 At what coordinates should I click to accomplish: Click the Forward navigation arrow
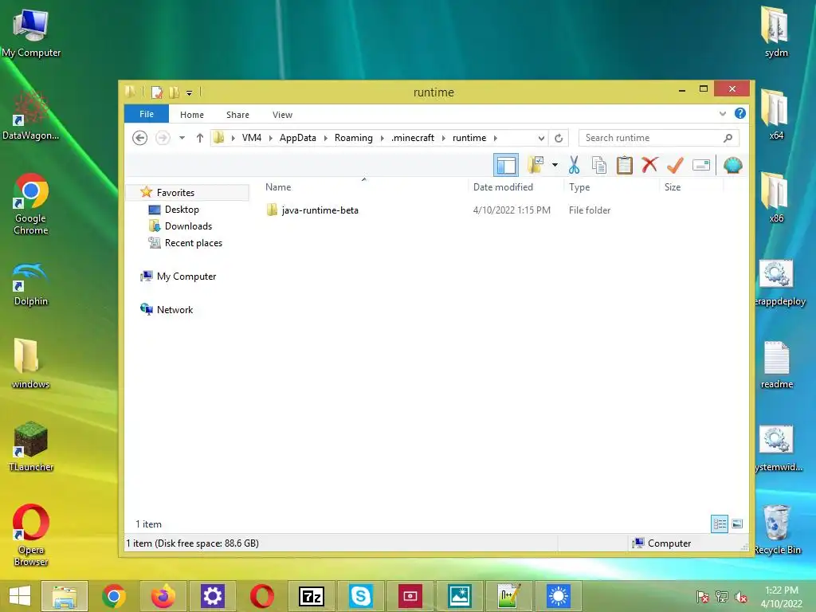coord(163,138)
